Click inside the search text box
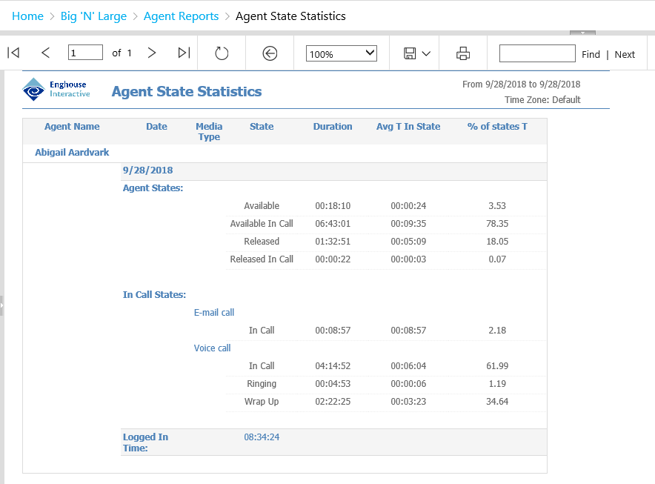The height and width of the screenshot is (484, 655). click(536, 53)
